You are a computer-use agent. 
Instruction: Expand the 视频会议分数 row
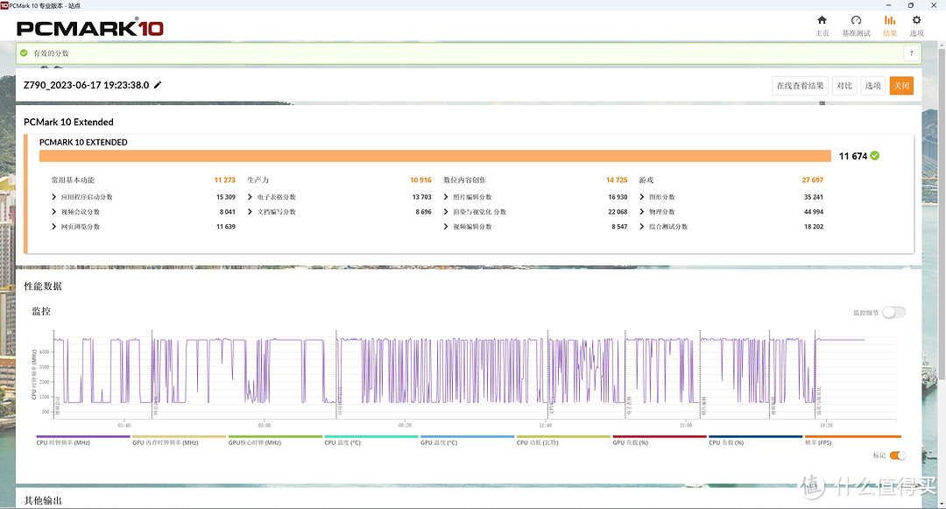click(x=53, y=212)
